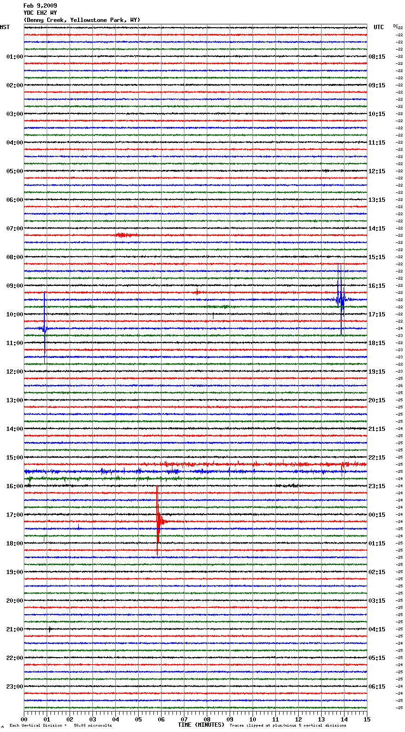Select the 15:00 MST time label
Viewport: 405px width, 732px height.
tap(15, 458)
